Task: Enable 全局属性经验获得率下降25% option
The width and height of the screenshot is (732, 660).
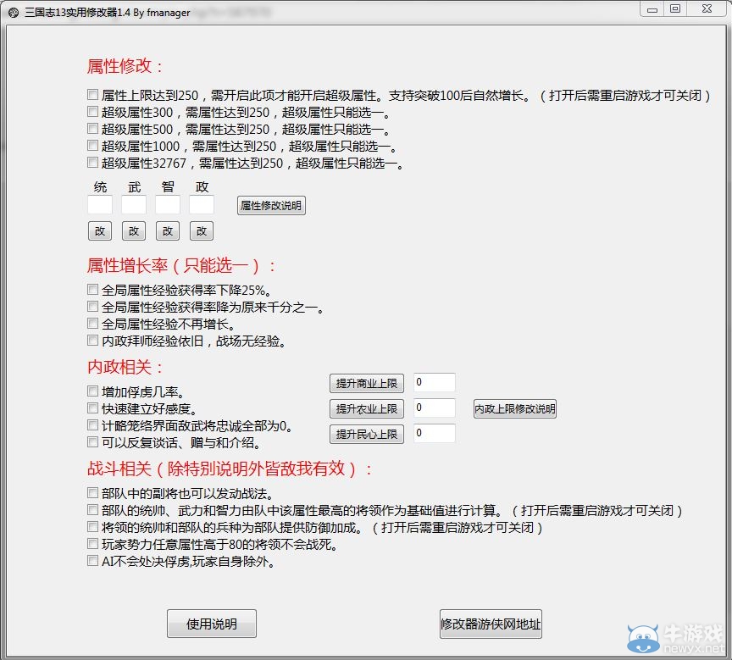Action: [92, 290]
